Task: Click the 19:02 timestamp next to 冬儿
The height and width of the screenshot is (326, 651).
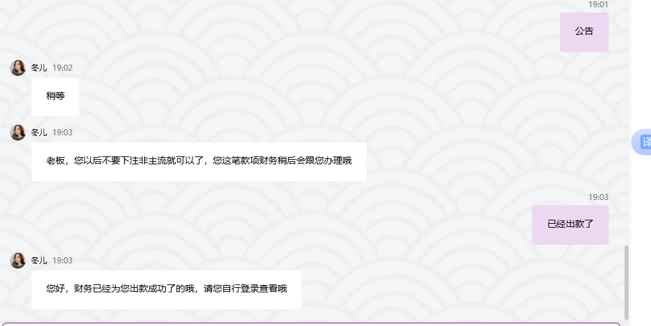Action: pos(62,67)
